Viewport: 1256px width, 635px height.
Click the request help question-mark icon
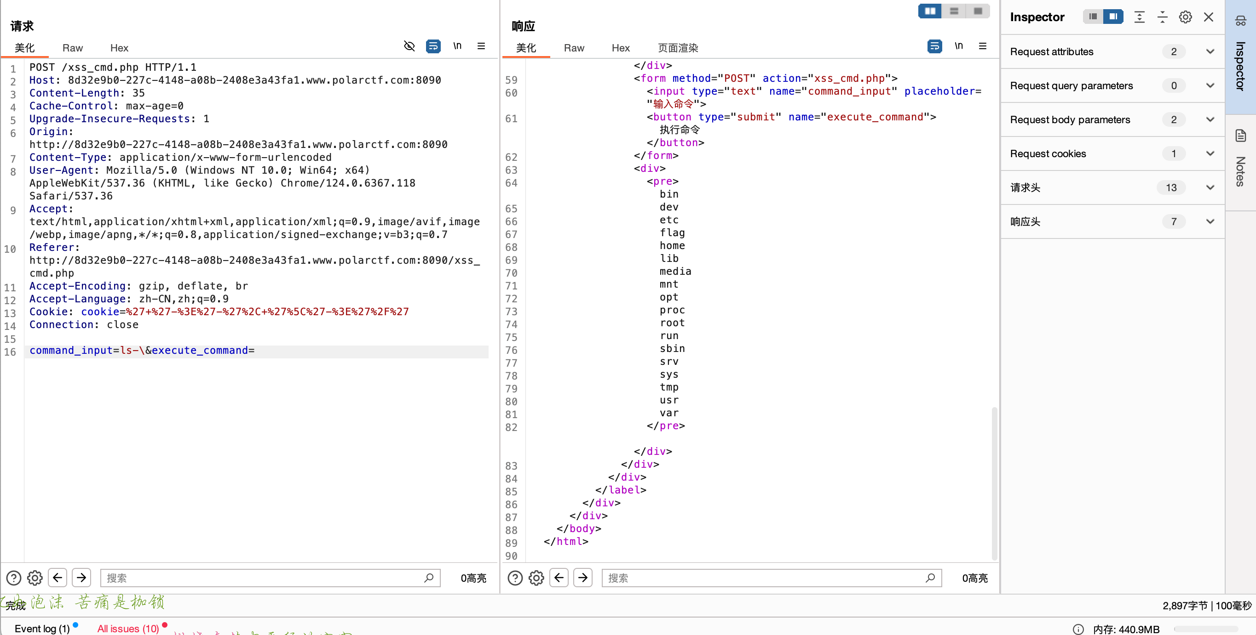[x=13, y=578]
